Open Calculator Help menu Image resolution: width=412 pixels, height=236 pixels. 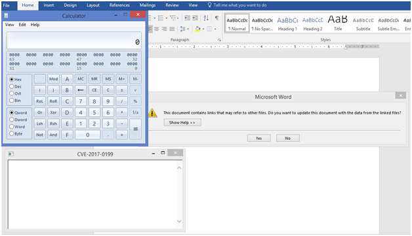click(x=35, y=25)
